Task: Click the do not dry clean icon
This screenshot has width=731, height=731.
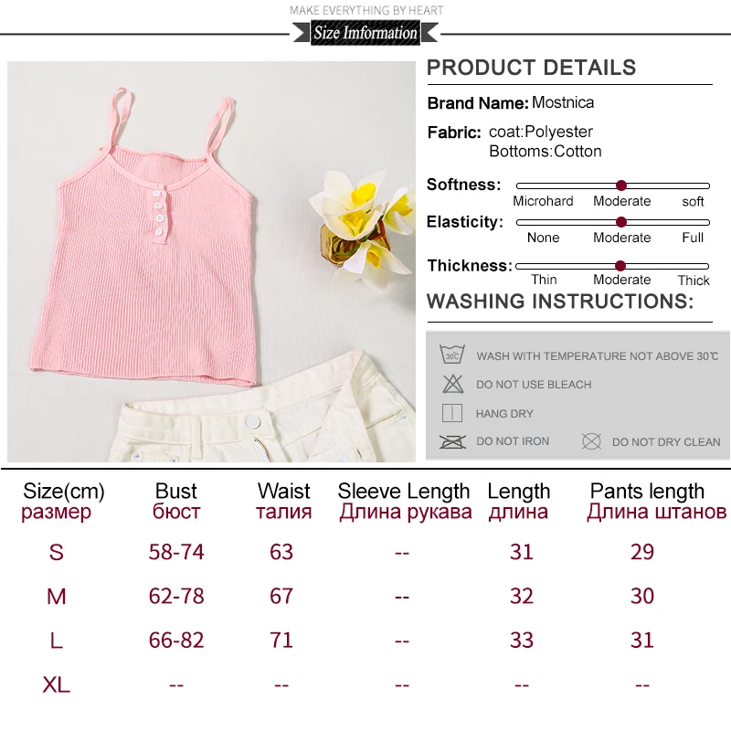Action: click(591, 441)
